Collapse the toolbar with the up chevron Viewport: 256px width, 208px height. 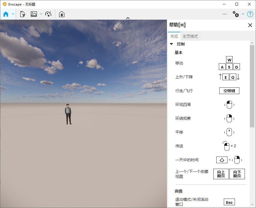coord(128,18)
